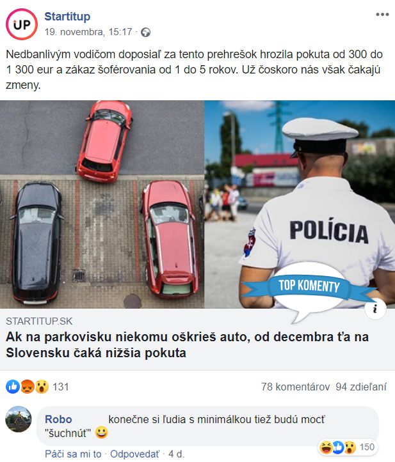Click the angry reaction icon under post
This screenshot has height=462, width=395.
(27, 387)
